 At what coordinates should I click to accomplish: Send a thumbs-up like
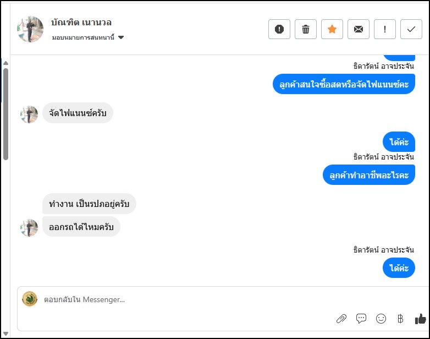420,319
